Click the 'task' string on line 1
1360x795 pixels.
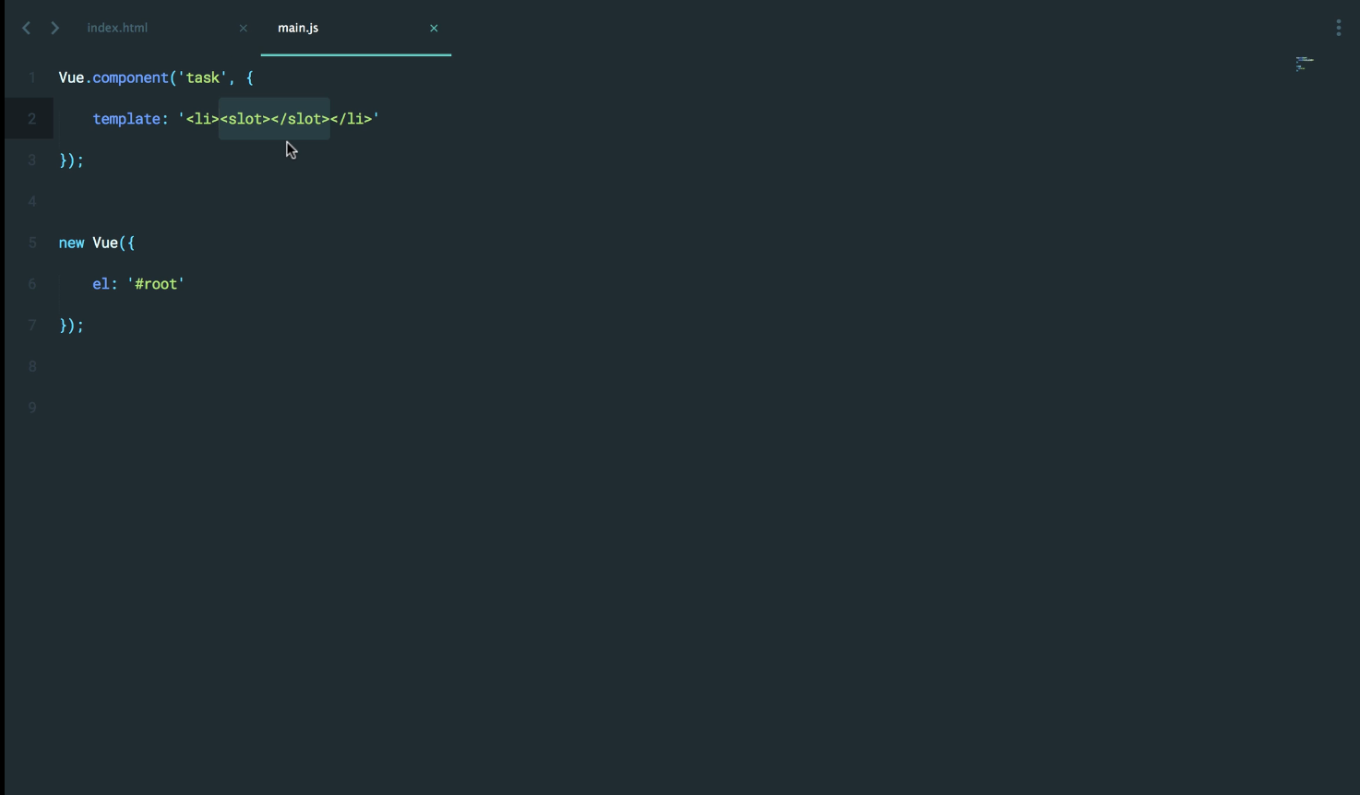point(203,77)
